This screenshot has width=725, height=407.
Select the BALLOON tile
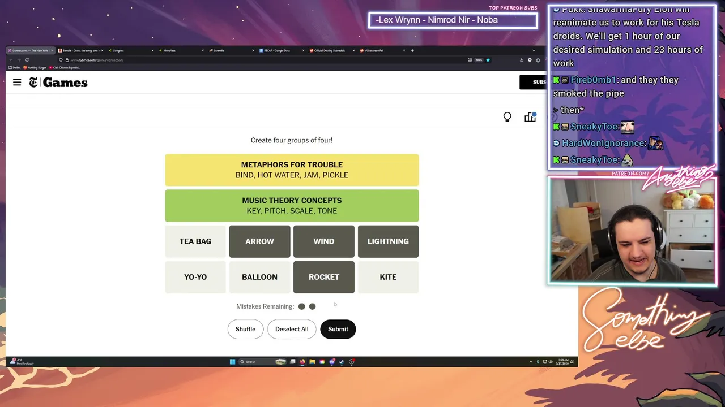click(x=259, y=277)
